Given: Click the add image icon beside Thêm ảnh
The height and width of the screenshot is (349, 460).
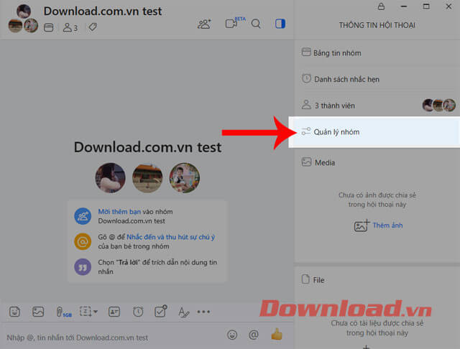Looking at the screenshot, I should tap(362, 225).
